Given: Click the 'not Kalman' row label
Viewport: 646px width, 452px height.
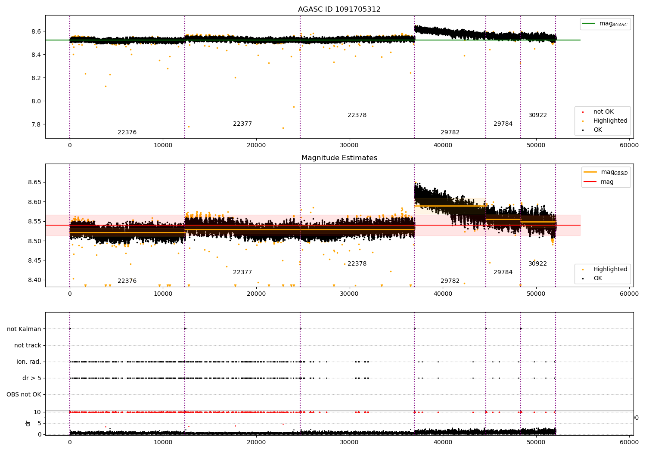Looking at the screenshot, I should pyautogui.click(x=24, y=329).
